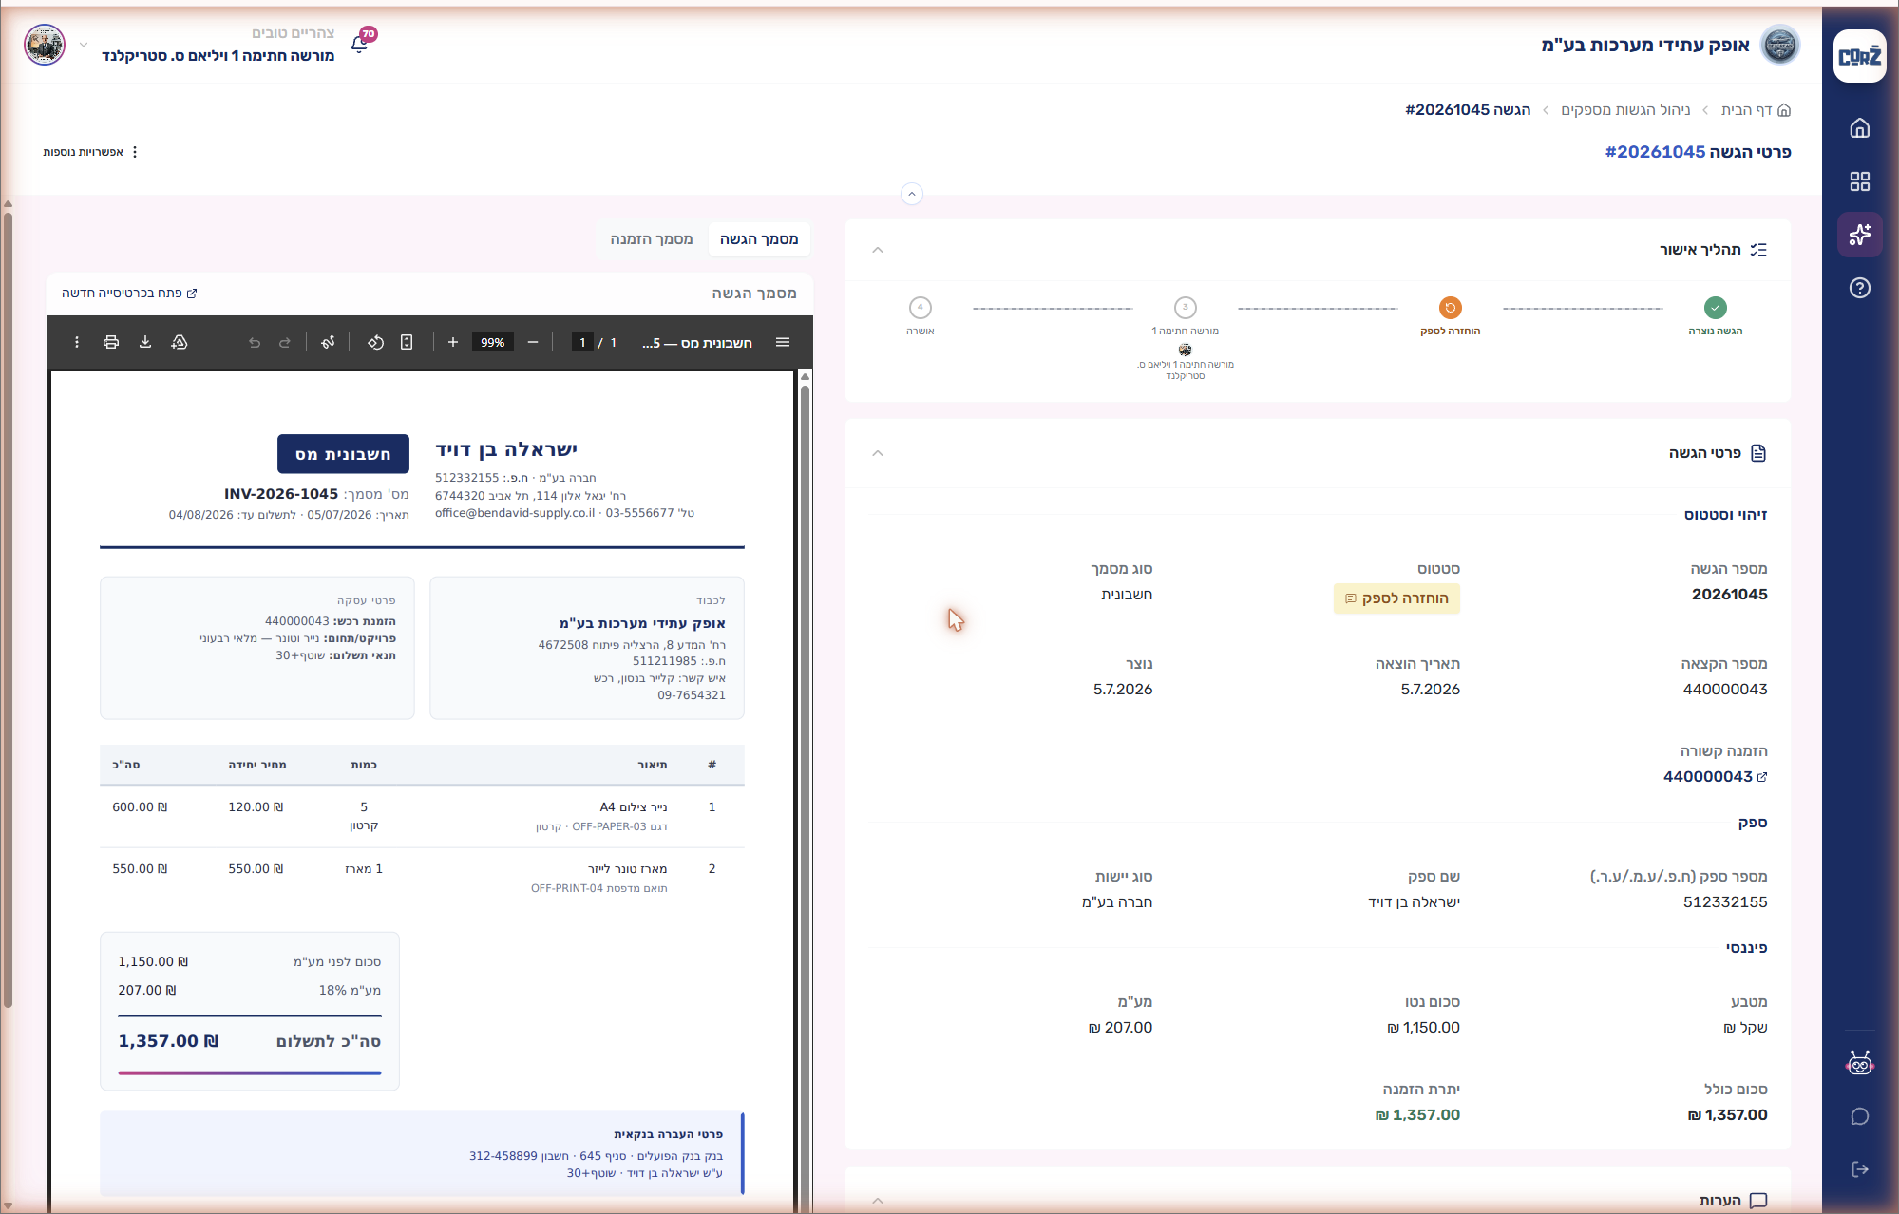Open the dashboard grid icon in the sidebar
The height and width of the screenshot is (1214, 1899).
(1859, 181)
